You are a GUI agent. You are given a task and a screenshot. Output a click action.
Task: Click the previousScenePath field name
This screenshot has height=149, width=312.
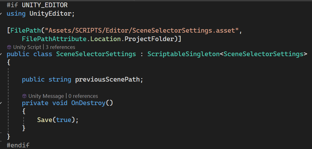click(109, 79)
